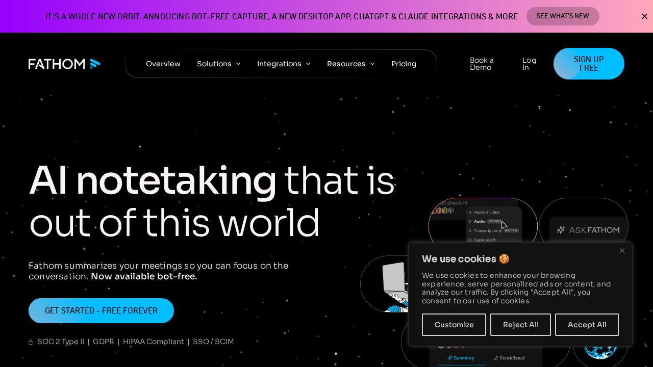Go to the Fathom logo home link
The width and height of the screenshot is (653, 367).
coord(64,64)
